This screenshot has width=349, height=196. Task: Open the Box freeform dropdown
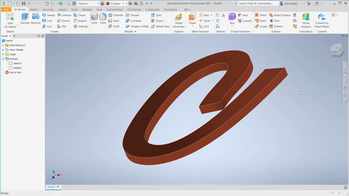tap(232, 26)
